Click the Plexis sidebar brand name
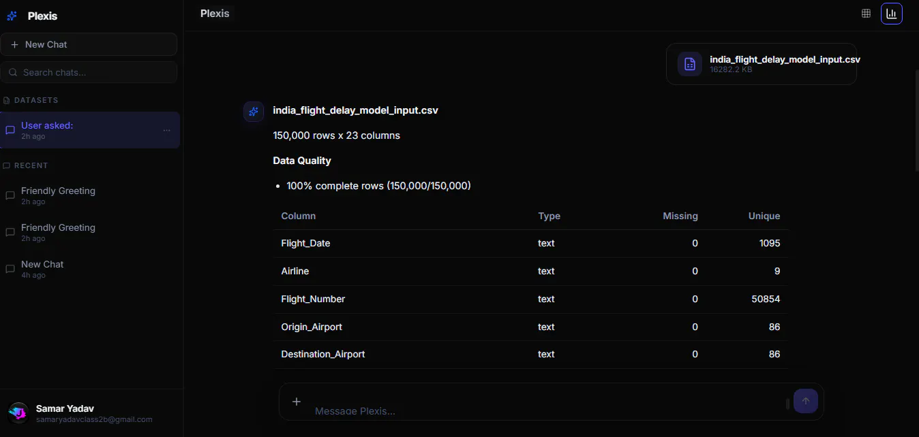Image resolution: width=919 pixels, height=437 pixels. pyautogui.click(x=42, y=16)
